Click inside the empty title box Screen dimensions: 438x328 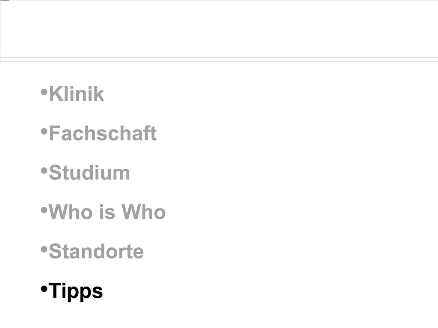coord(219,29)
